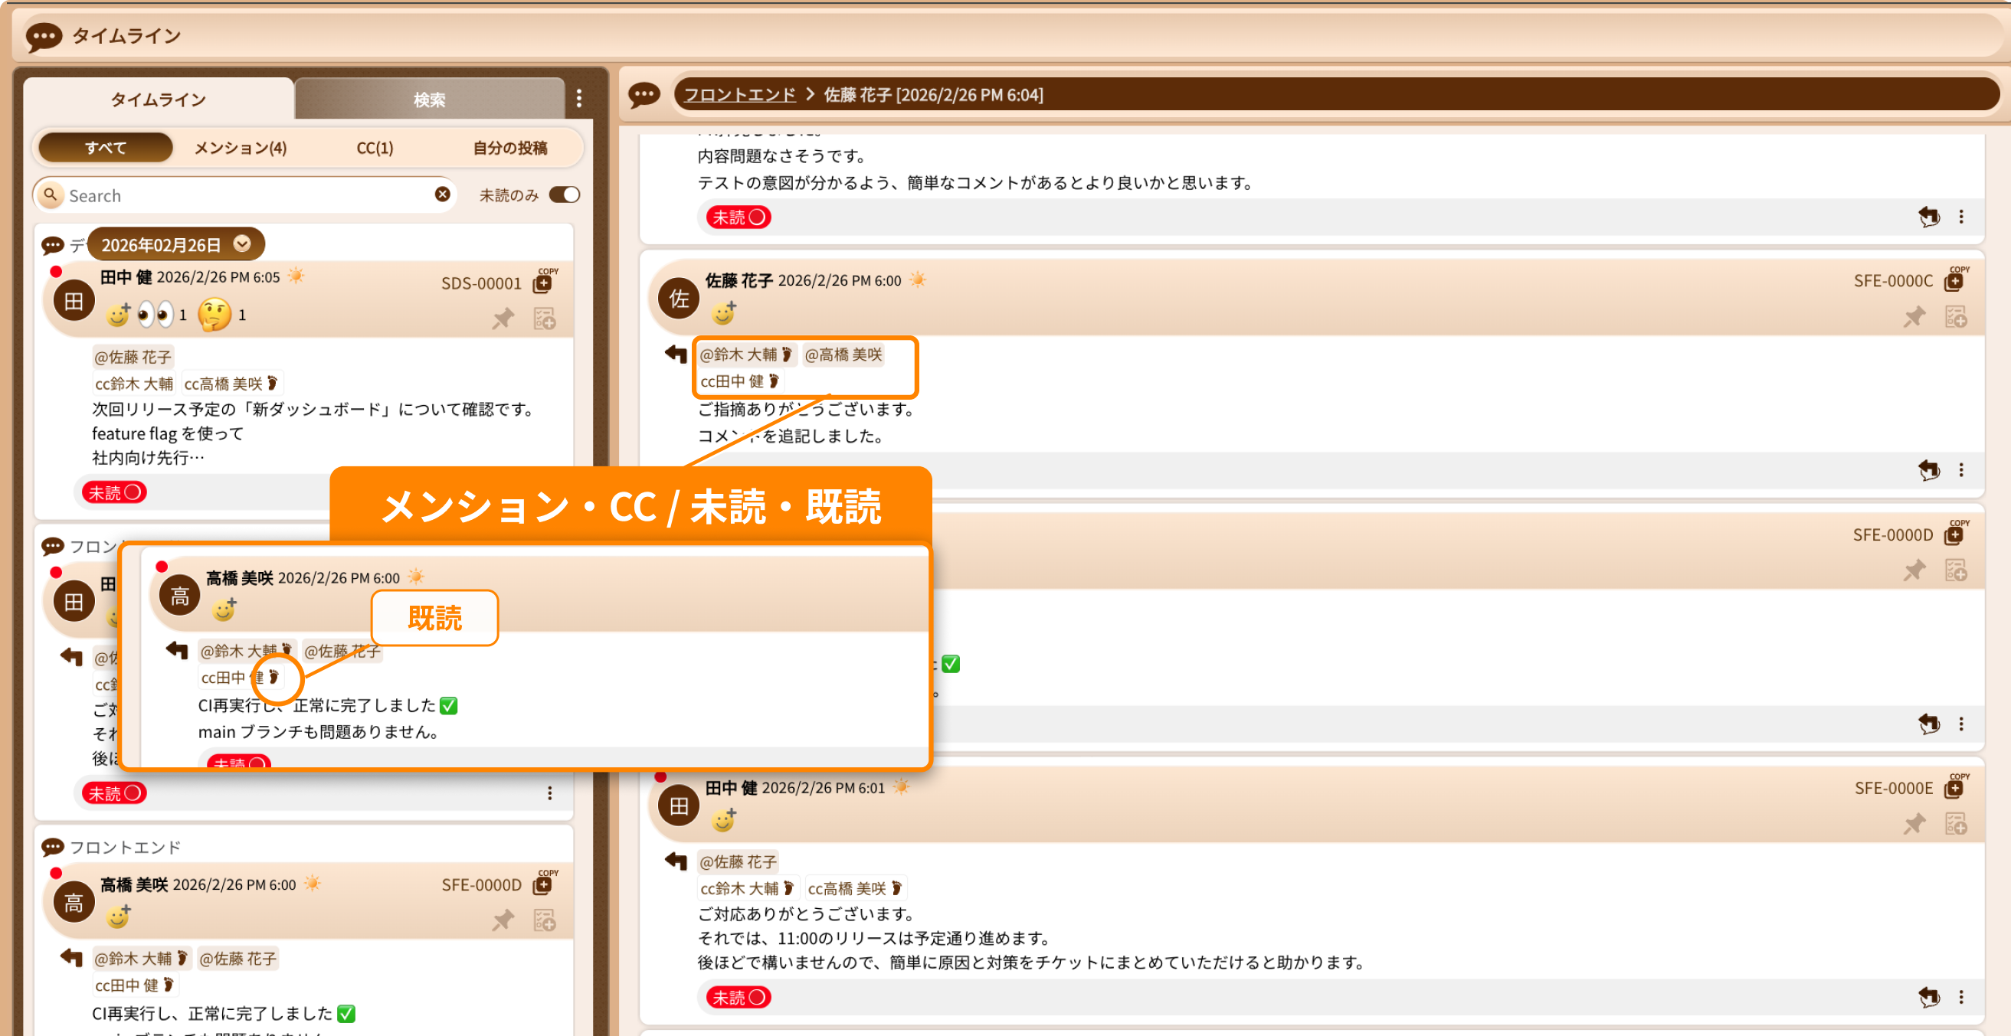
Task: Expand the 2026年02月26日 date dropdown
Action: click(243, 244)
